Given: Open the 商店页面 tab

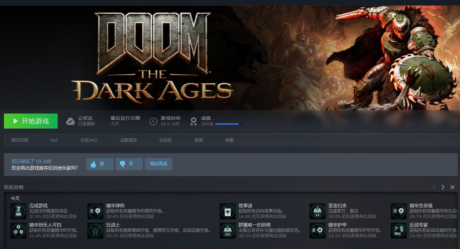Looking at the screenshot, I should pos(20,140).
